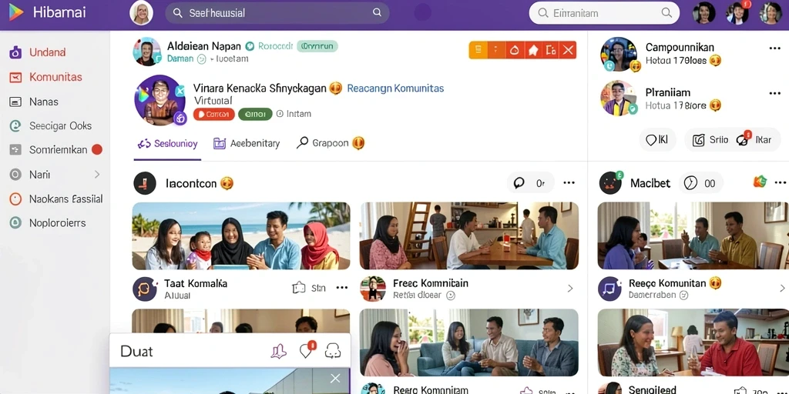
Task: Click the Sriio button
Action: 710,140
